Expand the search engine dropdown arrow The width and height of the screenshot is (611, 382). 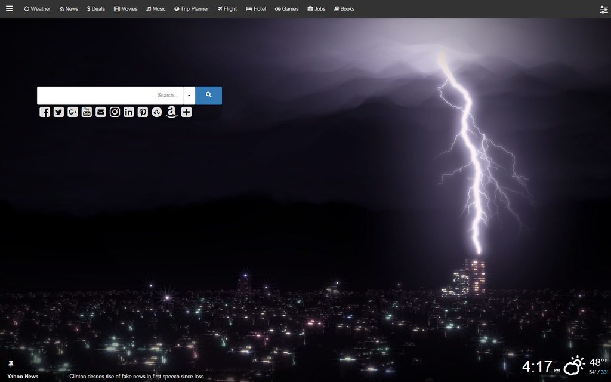[x=189, y=95]
